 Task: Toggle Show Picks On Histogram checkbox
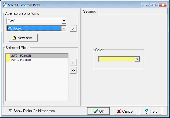10,111
